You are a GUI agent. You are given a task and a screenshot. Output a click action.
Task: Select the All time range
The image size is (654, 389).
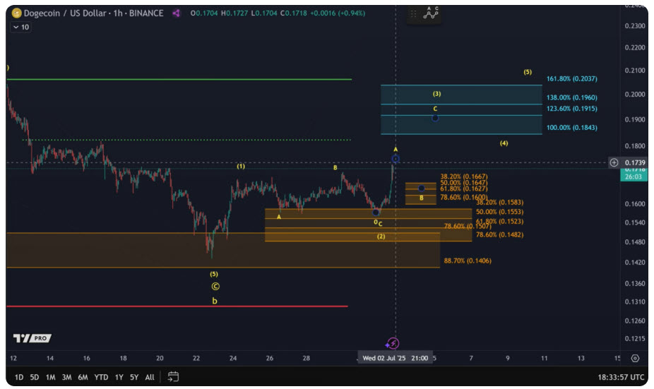tap(150, 377)
